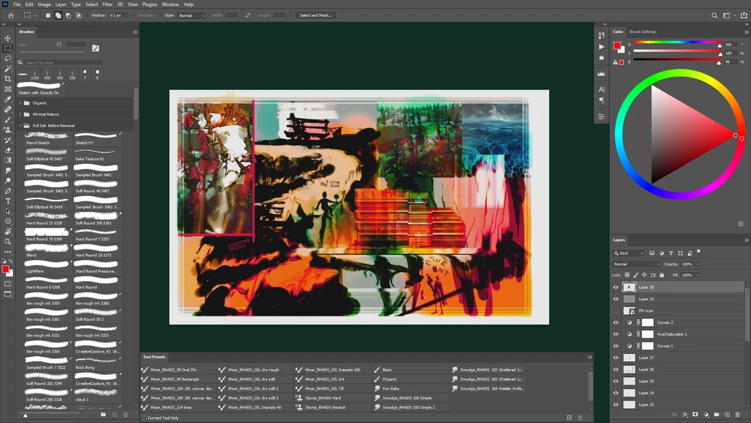751x423 pixels.
Task: Expand the Organic brush folder
Action: (20, 103)
